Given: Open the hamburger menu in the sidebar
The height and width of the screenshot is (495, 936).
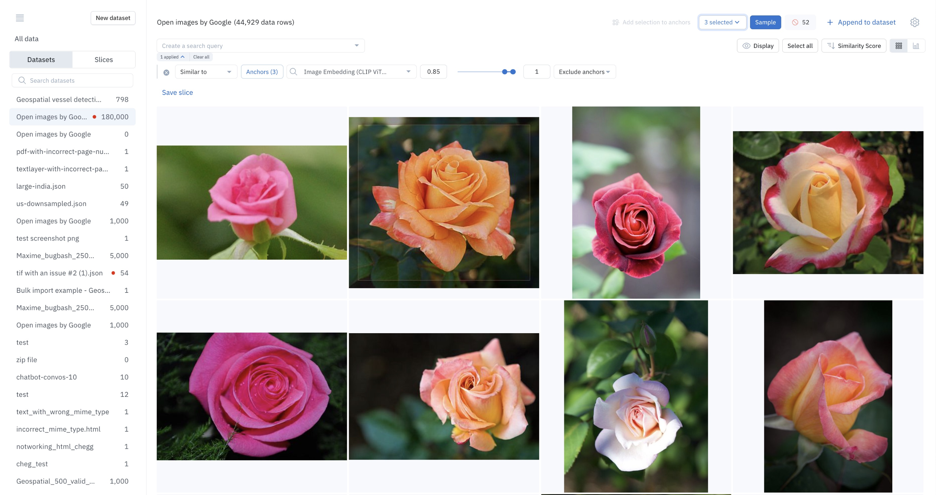Looking at the screenshot, I should point(20,18).
